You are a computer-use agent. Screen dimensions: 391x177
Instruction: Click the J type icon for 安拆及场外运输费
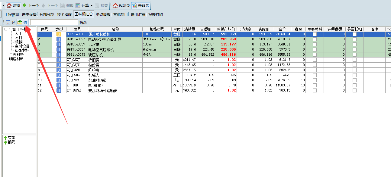tap(59, 91)
